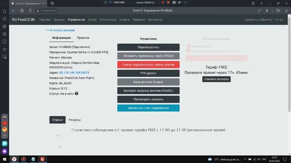The height and width of the screenshot is (163, 291).
Task: Return via К списку заказов link
Action: click(x=60, y=30)
